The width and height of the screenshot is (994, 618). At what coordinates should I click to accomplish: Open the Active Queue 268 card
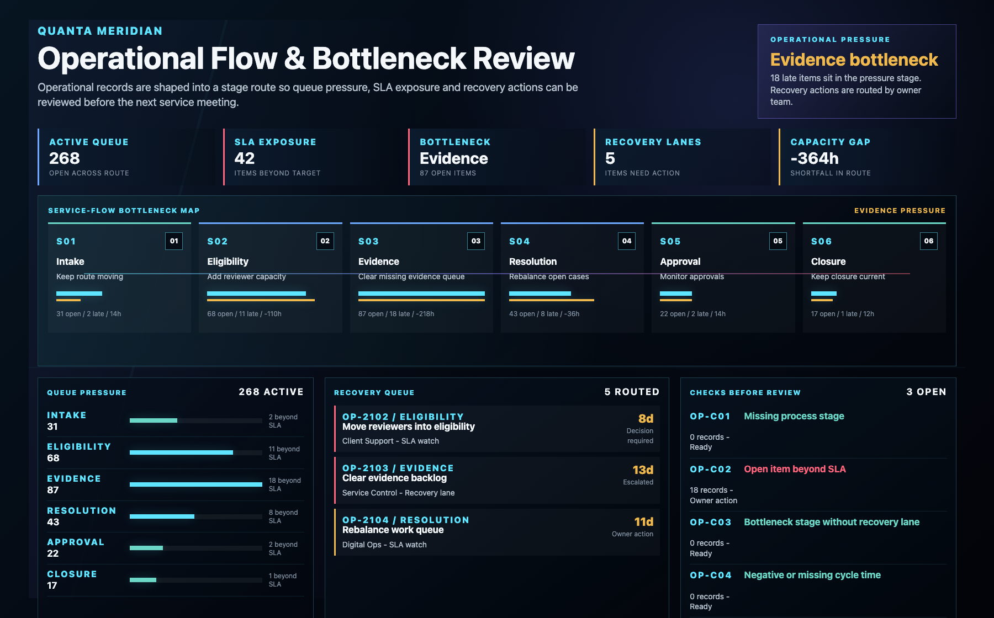point(126,157)
